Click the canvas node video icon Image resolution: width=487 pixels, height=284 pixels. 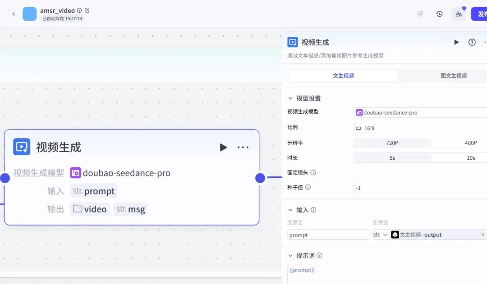point(22,147)
